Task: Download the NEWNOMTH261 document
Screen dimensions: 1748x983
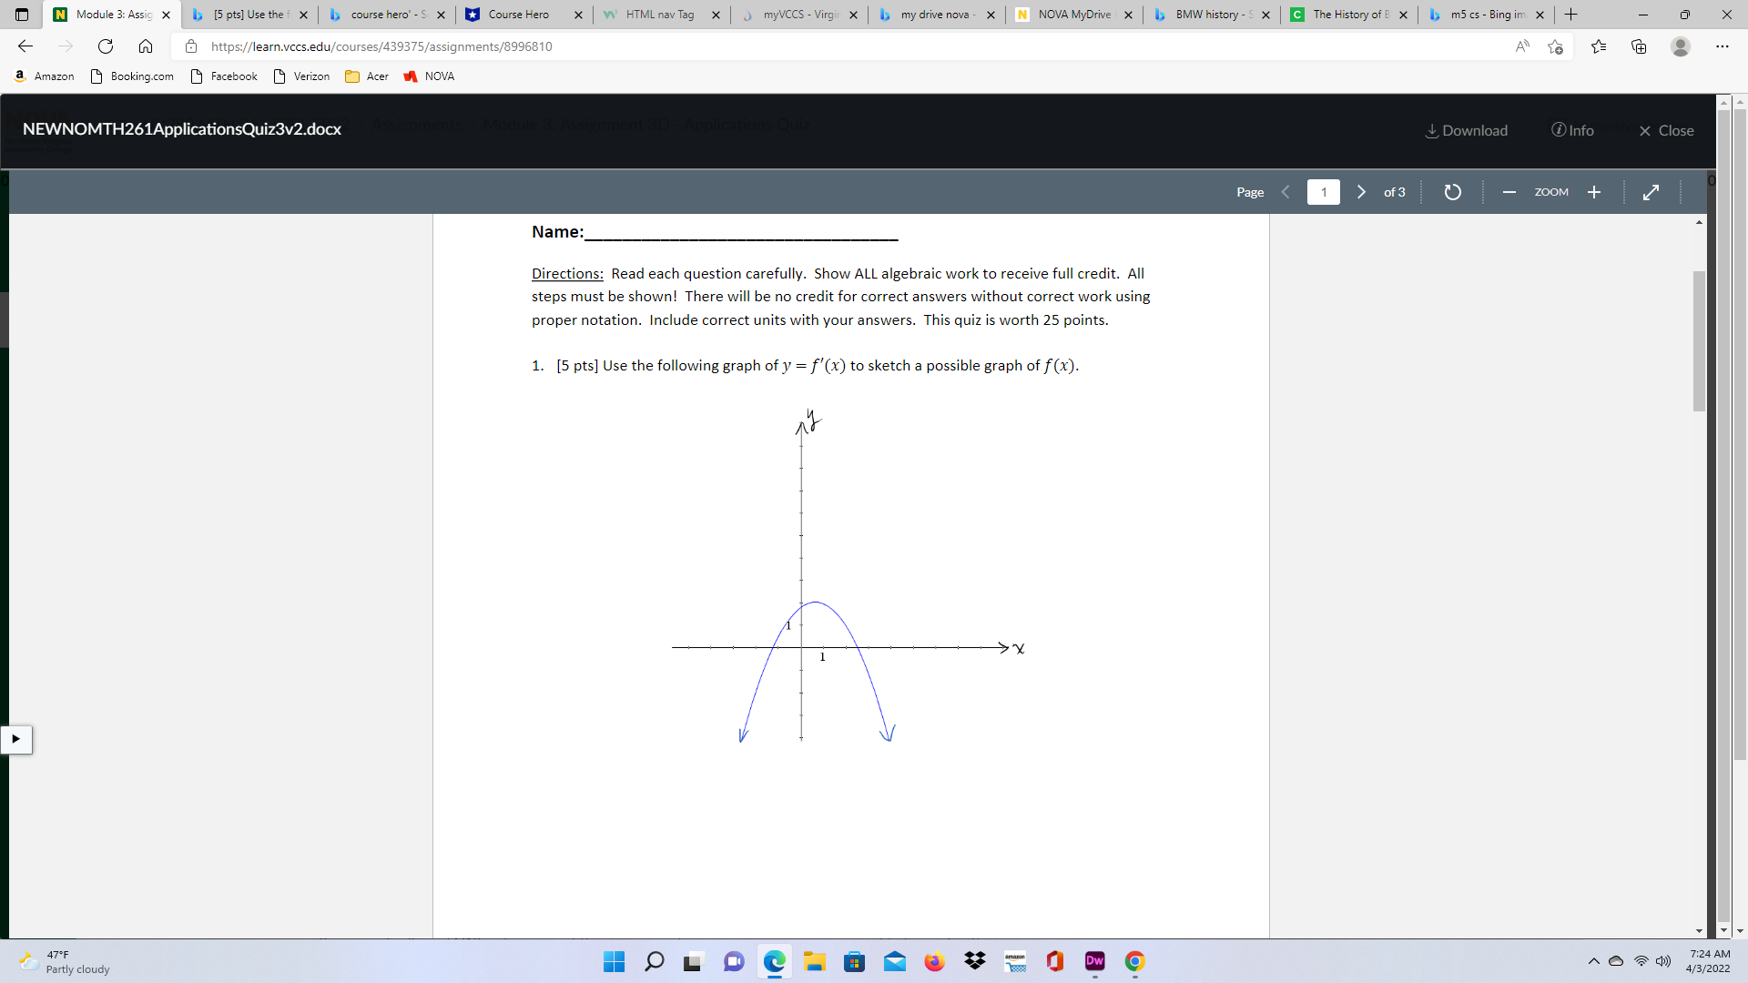Action: 1466,130
